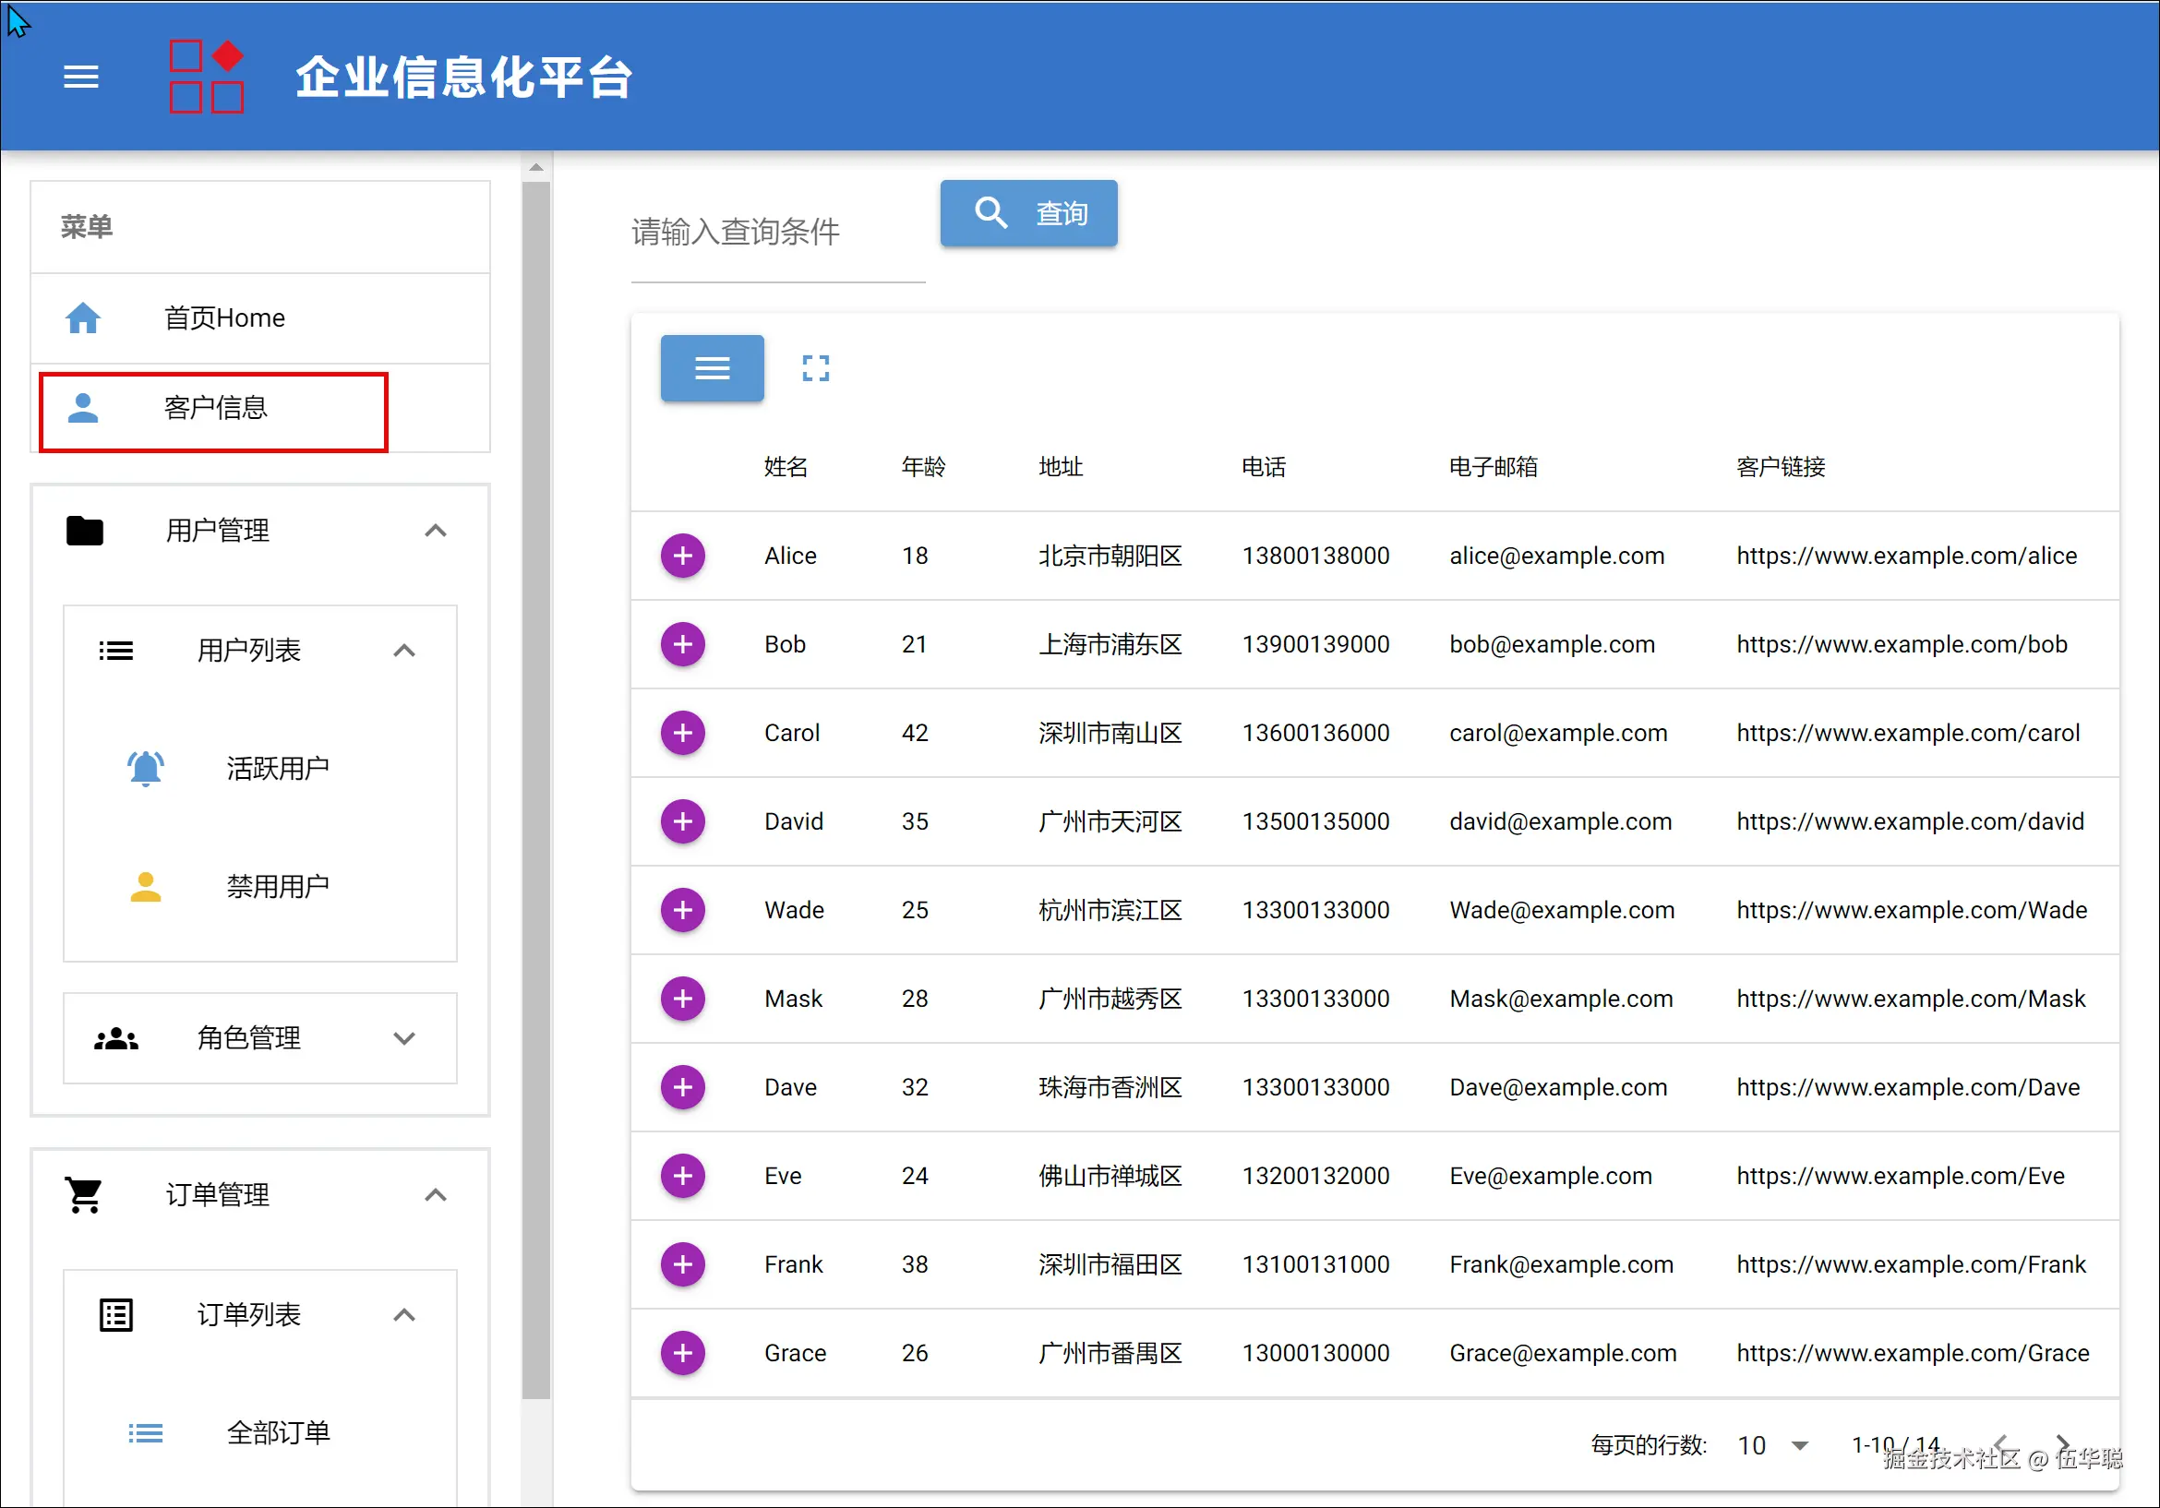Click the 查询 search button
2160x1508 pixels.
tap(1028, 213)
